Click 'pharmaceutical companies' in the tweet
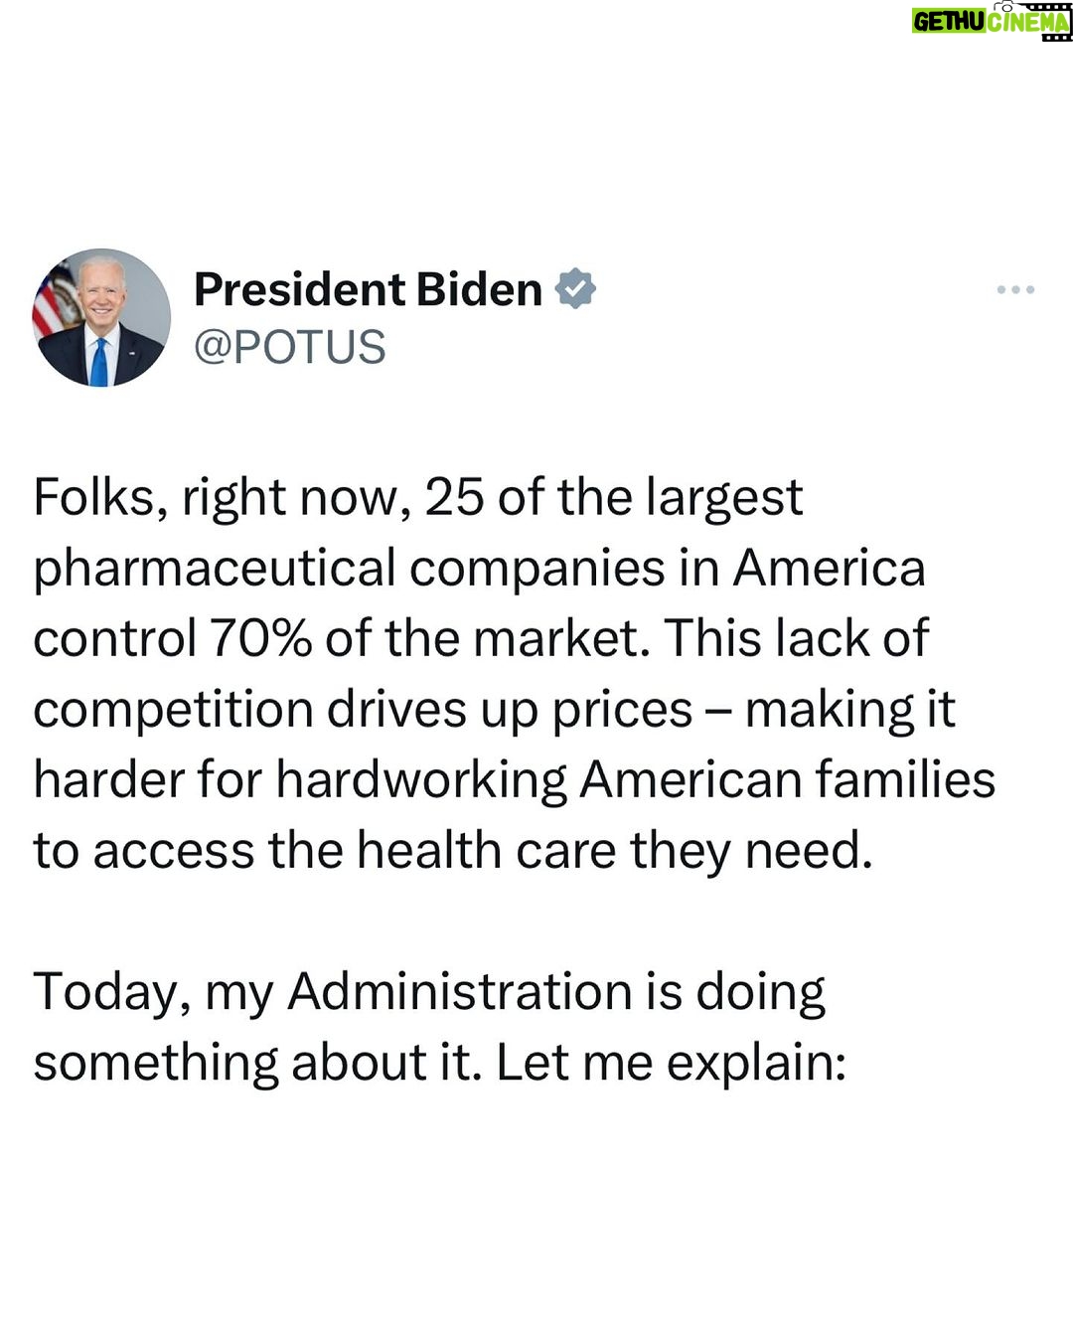The height and width of the screenshot is (1341, 1073). 350,570
